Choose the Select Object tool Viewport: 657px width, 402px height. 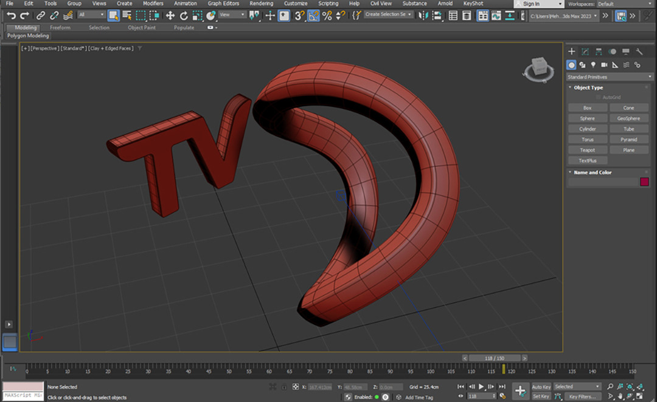(114, 16)
